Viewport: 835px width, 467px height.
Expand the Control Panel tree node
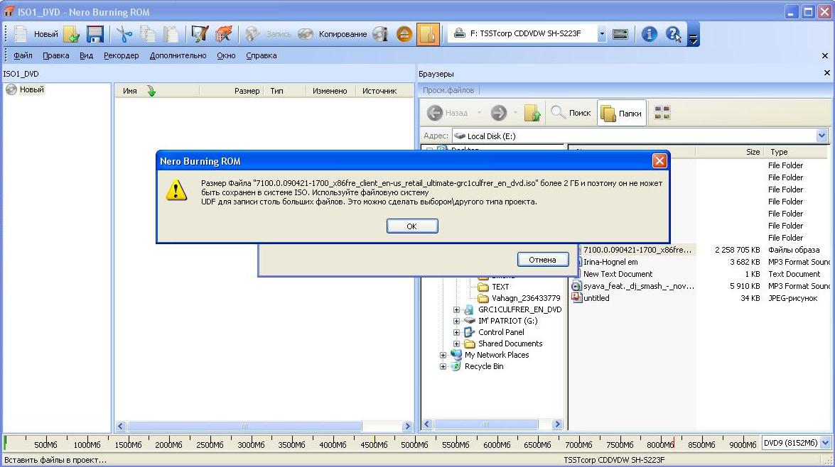click(x=457, y=332)
